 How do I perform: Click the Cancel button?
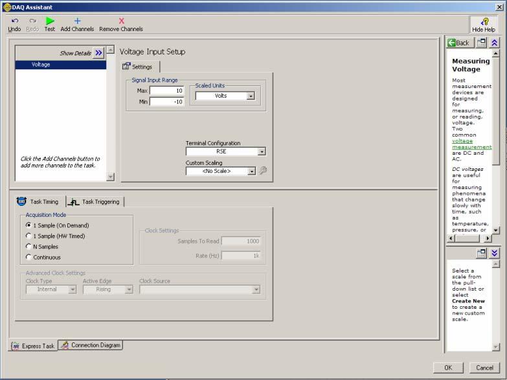(484, 368)
